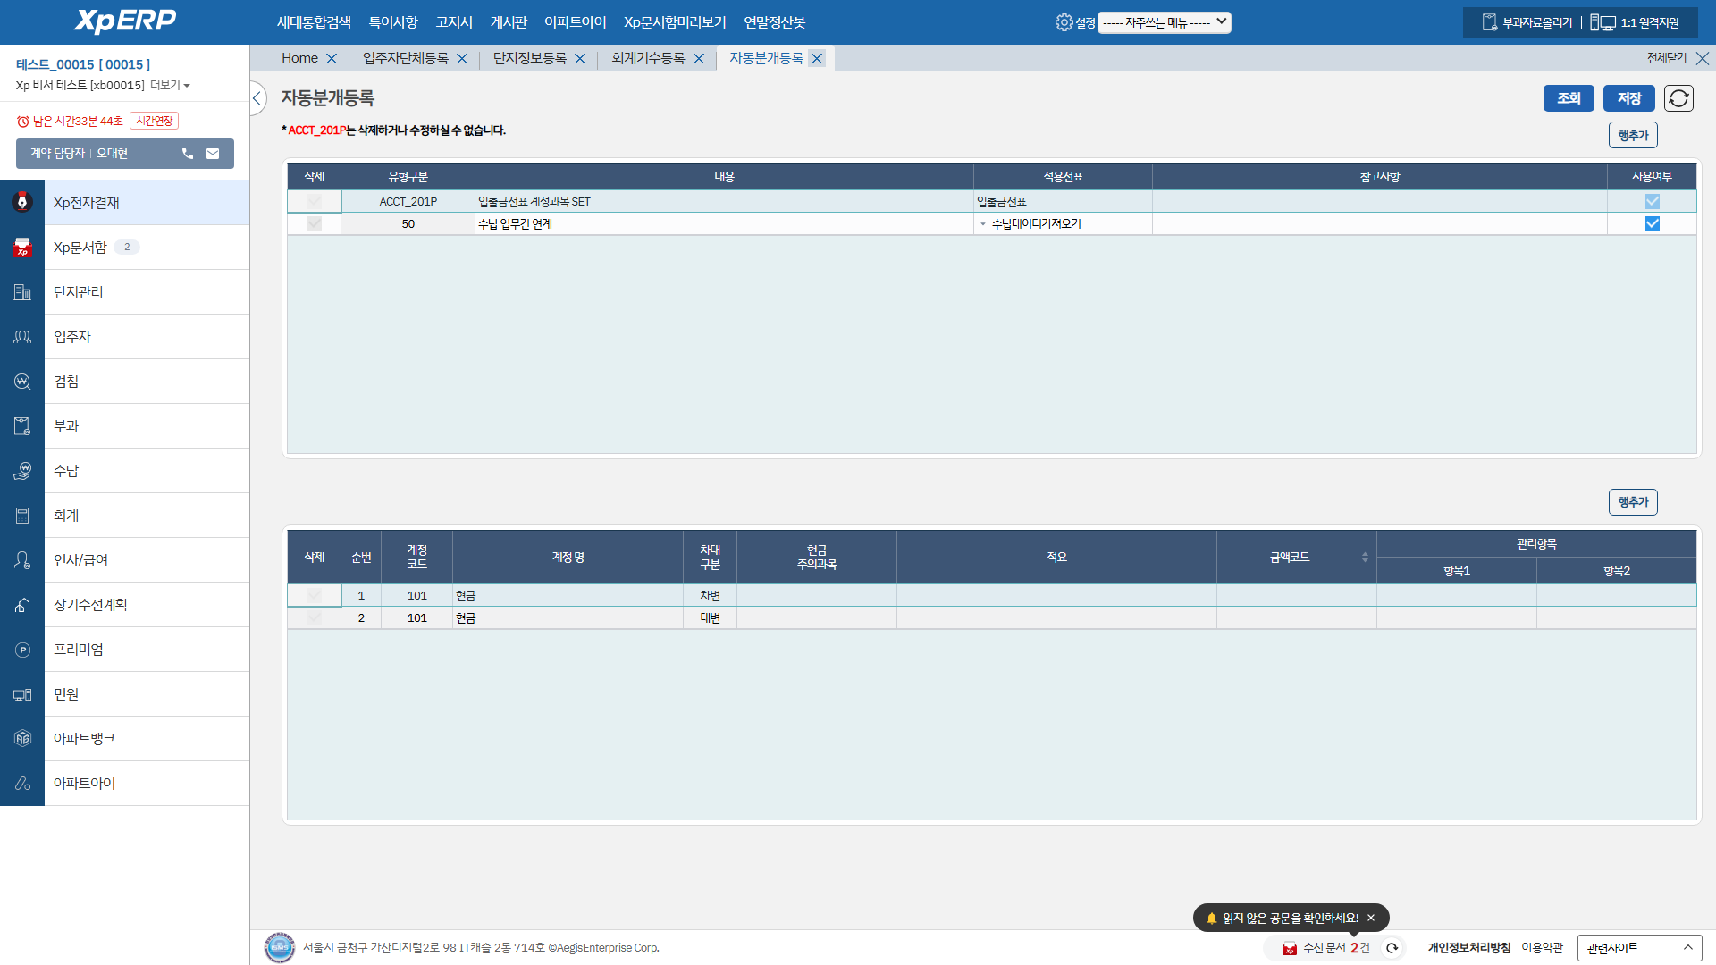Viewport: 1716px width, 965px height.
Task: Click the mail icon for contract manager
Action: pos(213,154)
